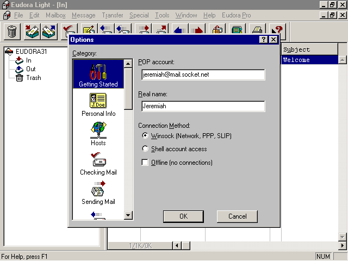Click Cancel in the Options dialog
This screenshot has height=261, width=348.
click(x=237, y=216)
